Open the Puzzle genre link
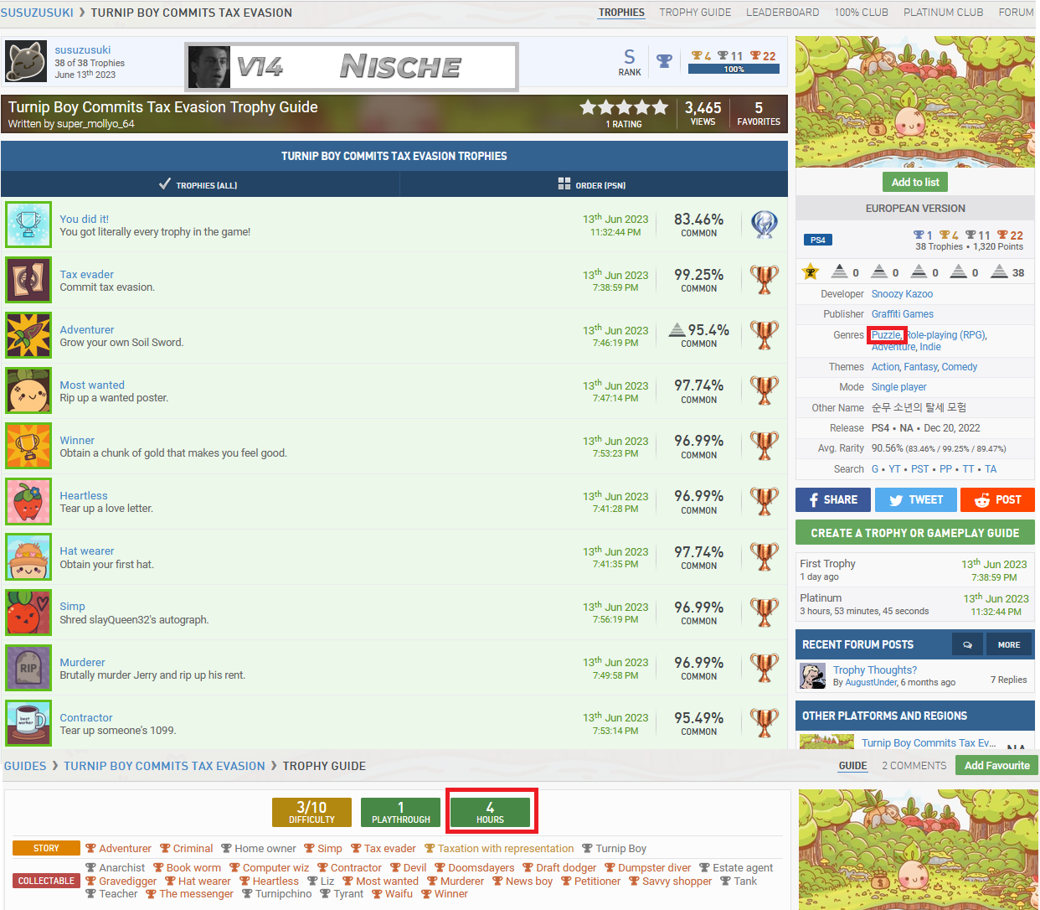The width and height of the screenshot is (1040, 910). [886, 335]
